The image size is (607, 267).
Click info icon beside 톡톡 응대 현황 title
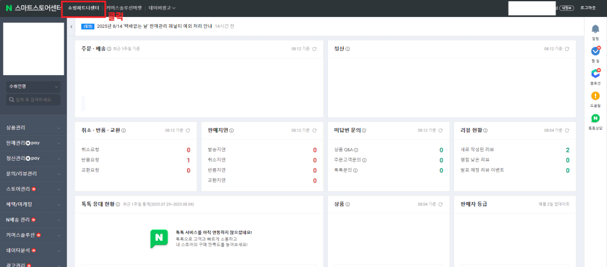point(118,204)
